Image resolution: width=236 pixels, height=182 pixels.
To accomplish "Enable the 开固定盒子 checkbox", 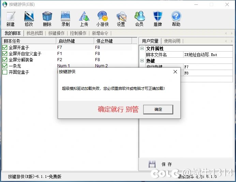I will tap(5, 72).
